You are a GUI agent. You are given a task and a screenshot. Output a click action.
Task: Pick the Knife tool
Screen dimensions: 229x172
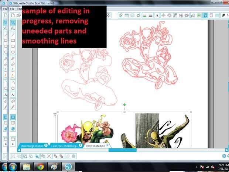click(x=13, y=107)
